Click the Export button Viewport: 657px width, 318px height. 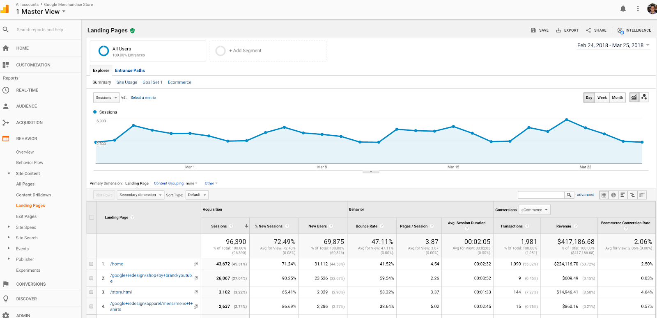pyautogui.click(x=567, y=30)
